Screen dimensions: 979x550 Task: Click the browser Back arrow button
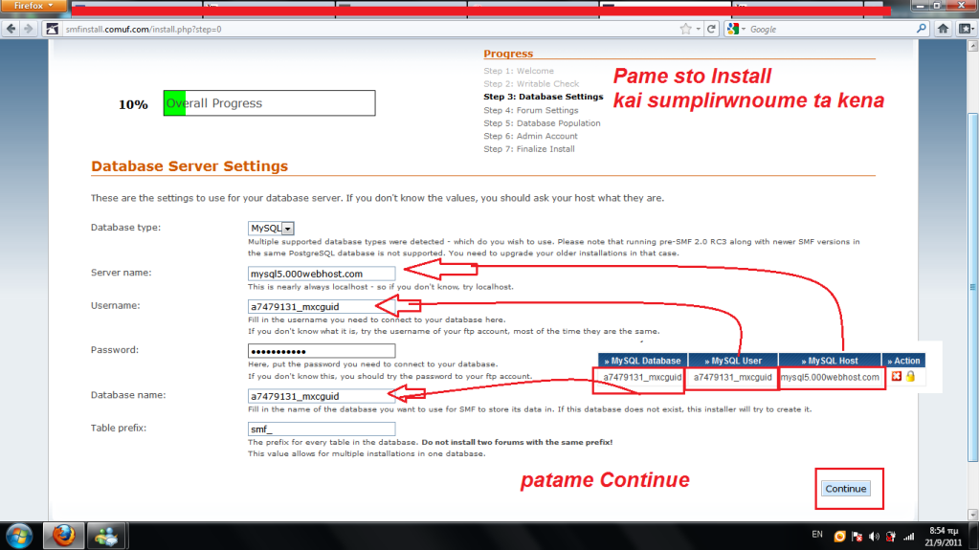point(11,29)
